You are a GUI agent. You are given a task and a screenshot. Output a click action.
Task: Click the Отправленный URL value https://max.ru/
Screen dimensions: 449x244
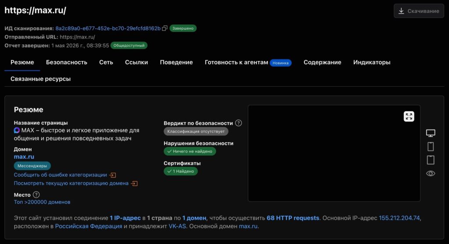coord(77,37)
